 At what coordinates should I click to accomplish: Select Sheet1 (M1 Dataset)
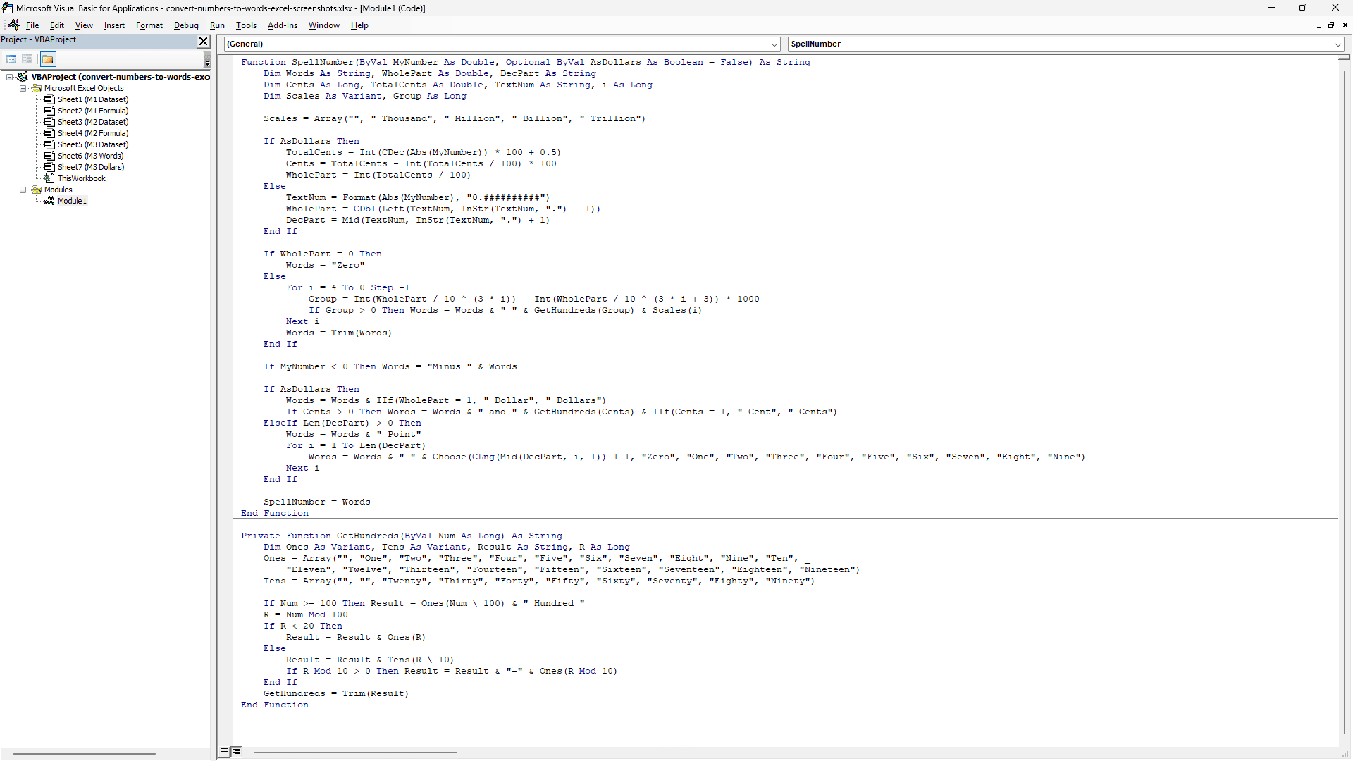point(93,99)
